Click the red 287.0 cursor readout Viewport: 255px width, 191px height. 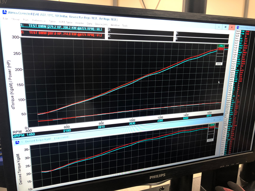221,49
